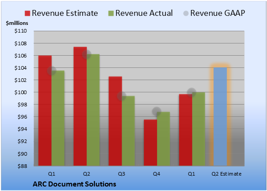Click the '$98' y-axis value
This screenshot has width=267, height=191.
tap(22, 105)
